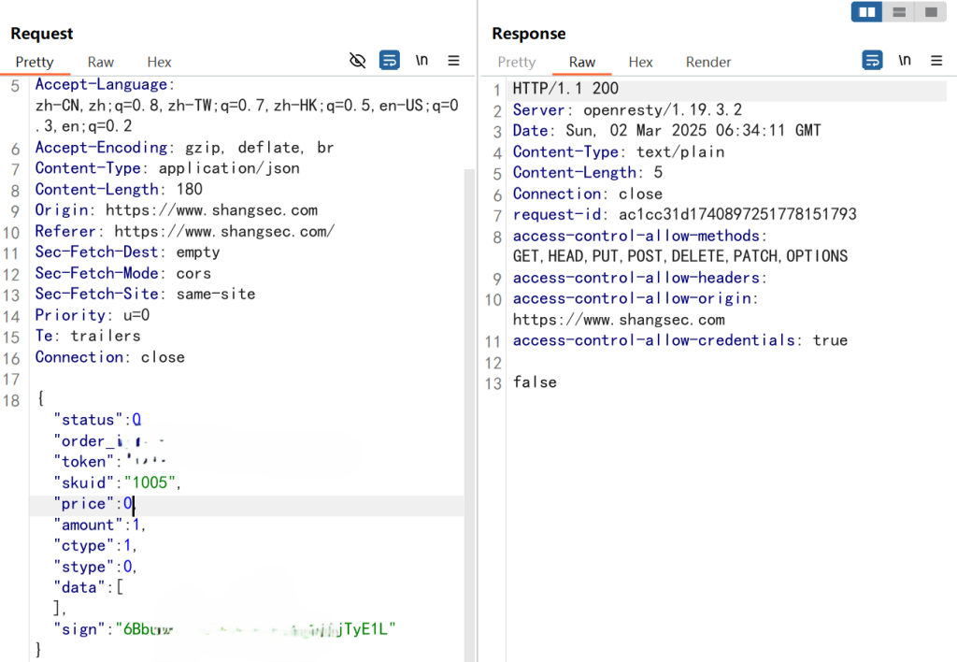Toggle \n non-printable characters in Request panel
This screenshot has height=662, width=957.
[421, 61]
